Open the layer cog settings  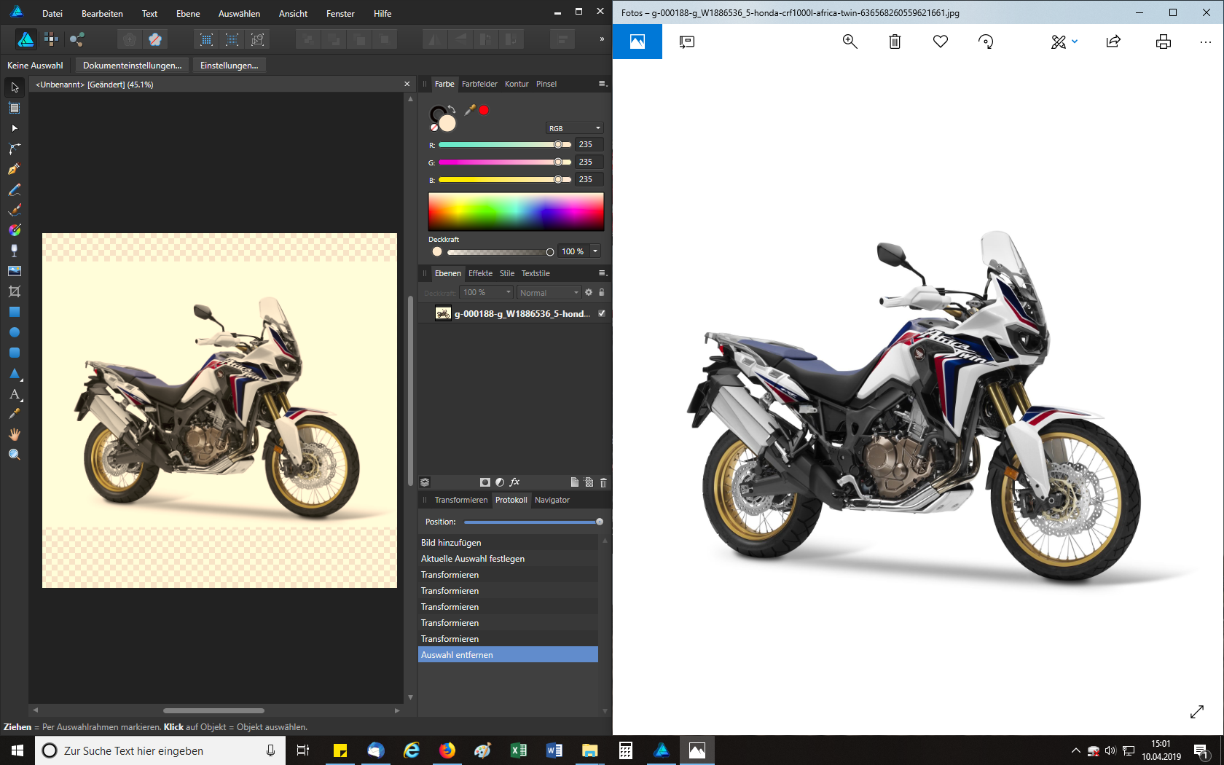click(589, 292)
